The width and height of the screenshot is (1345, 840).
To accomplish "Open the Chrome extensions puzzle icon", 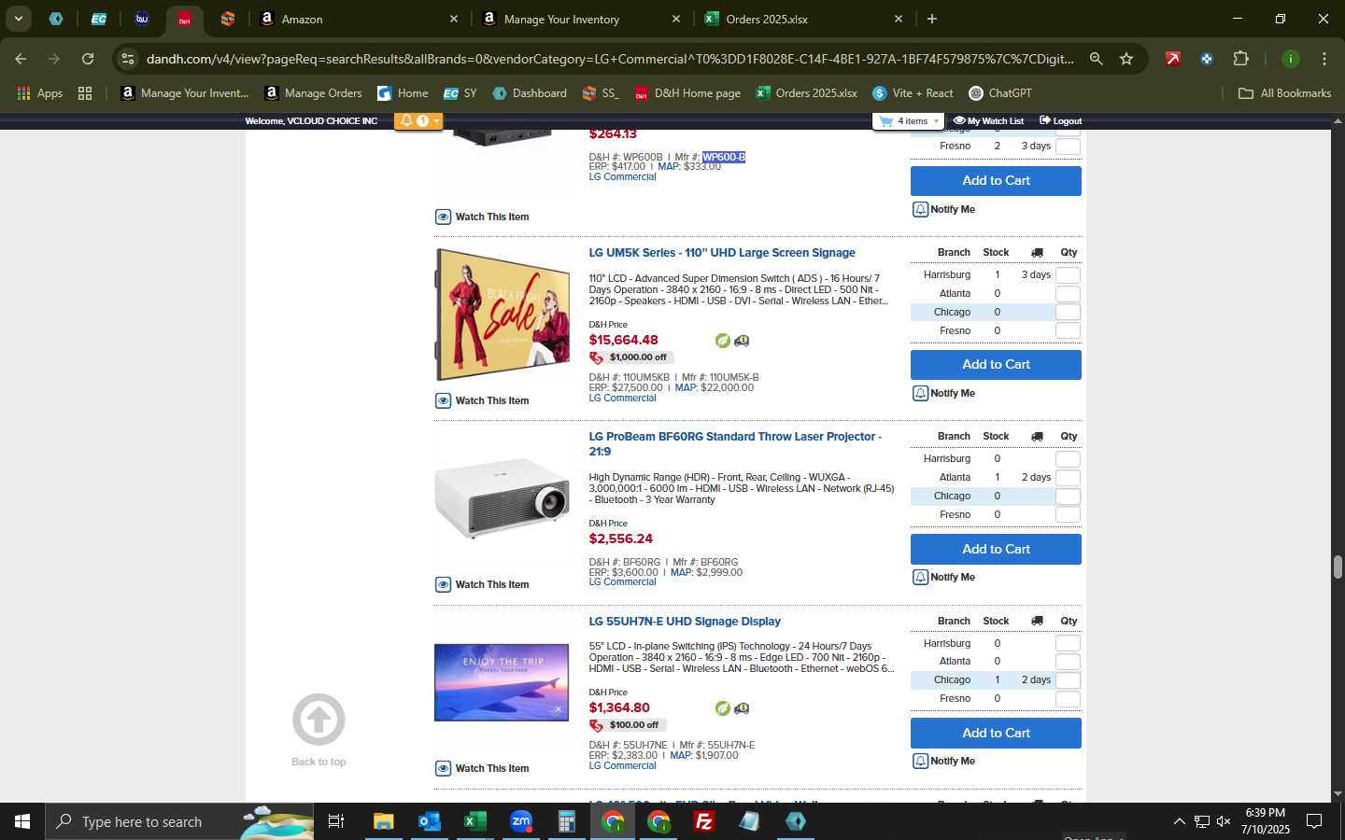I will [x=1240, y=59].
